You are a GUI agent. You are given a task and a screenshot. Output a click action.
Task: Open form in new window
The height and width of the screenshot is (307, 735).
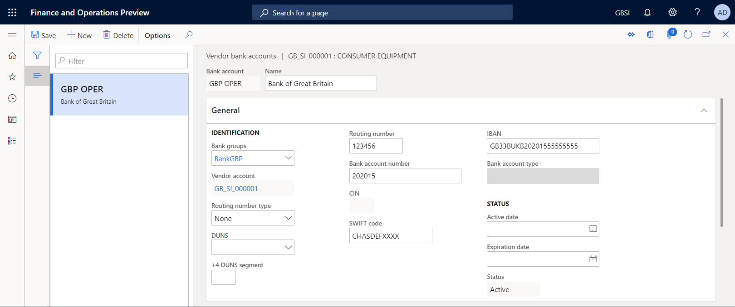click(x=706, y=34)
